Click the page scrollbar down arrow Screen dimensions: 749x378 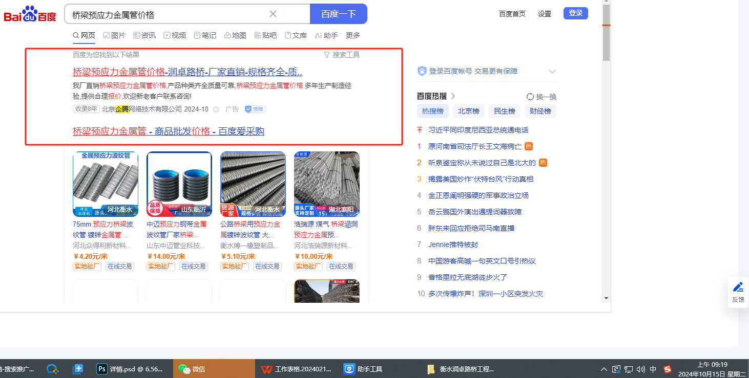click(606, 298)
